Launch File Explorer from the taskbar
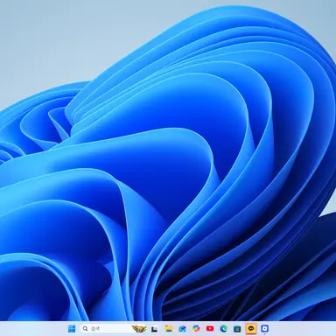The height and width of the screenshot is (336, 336). pyautogui.click(x=168, y=329)
